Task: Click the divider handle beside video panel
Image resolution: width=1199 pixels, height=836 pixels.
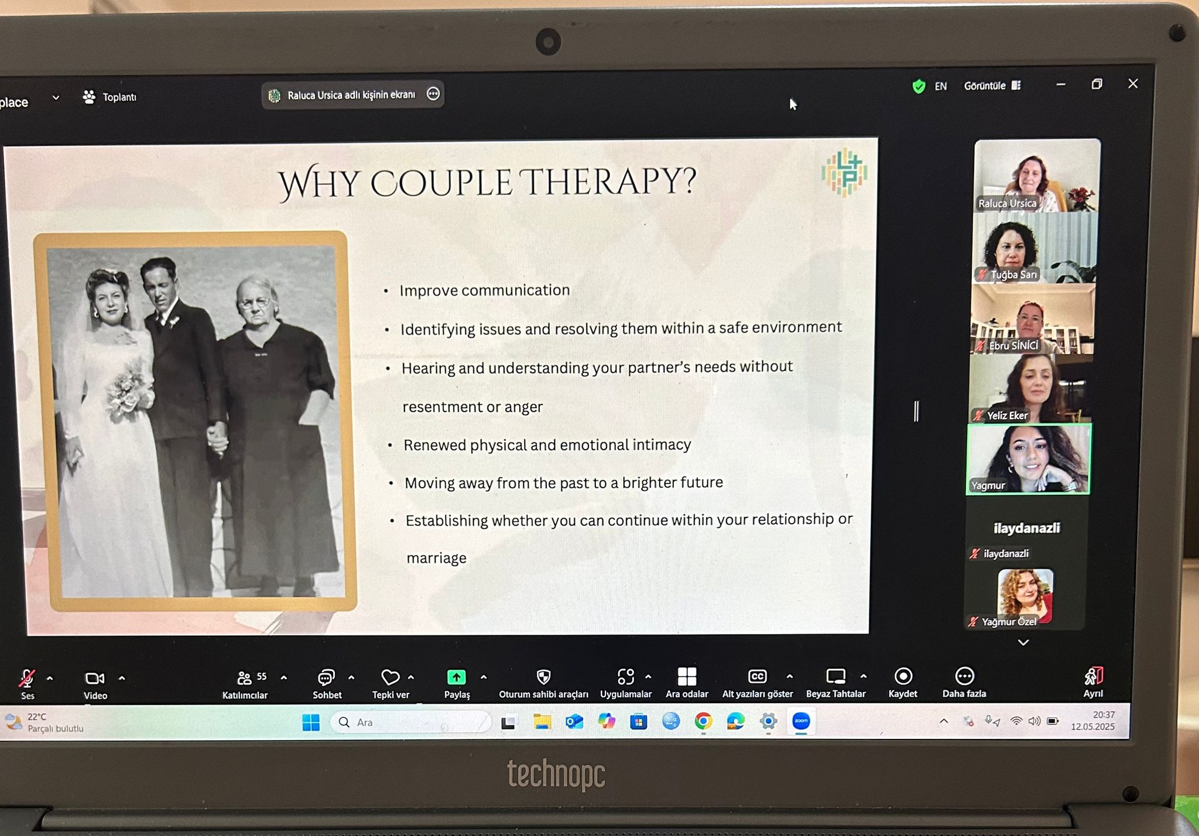Action: pyautogui.click(x=916, y=411)
